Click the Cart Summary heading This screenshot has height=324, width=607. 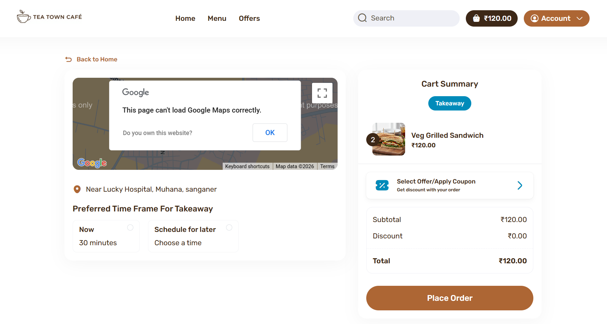[450, 84]
